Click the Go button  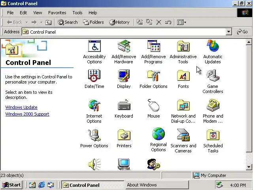pyautogui.click(x=242, y=32)
